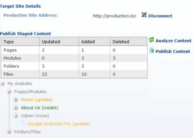
Task: Expand the Home (update) node
Action: click(15, 99)
